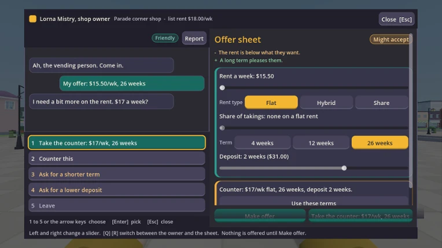Click the rent a week slider handle
Viewport: 442px width, 248px height.
pos(222,88)
